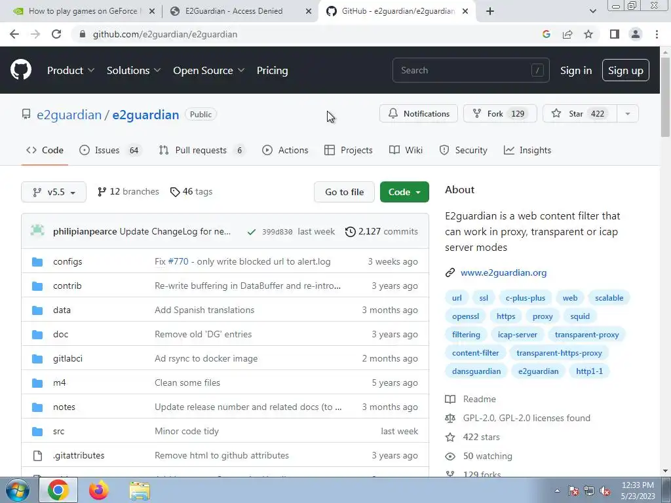Screen dimensions: 671x503
Task: Open the 422 stars link in About
Action: pos(481,437)
